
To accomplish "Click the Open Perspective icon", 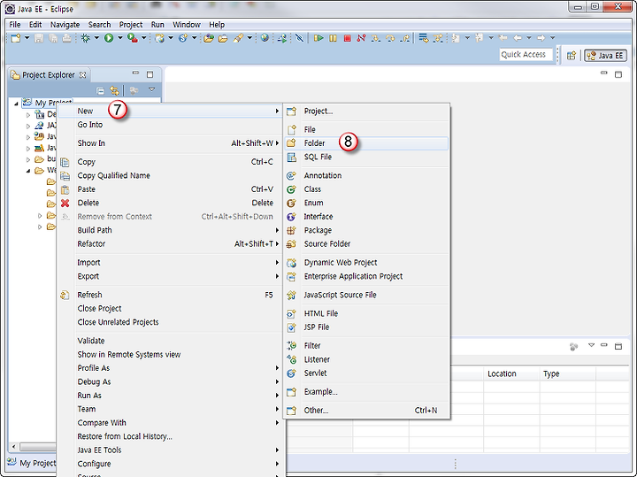I will [x=572, y=55].
